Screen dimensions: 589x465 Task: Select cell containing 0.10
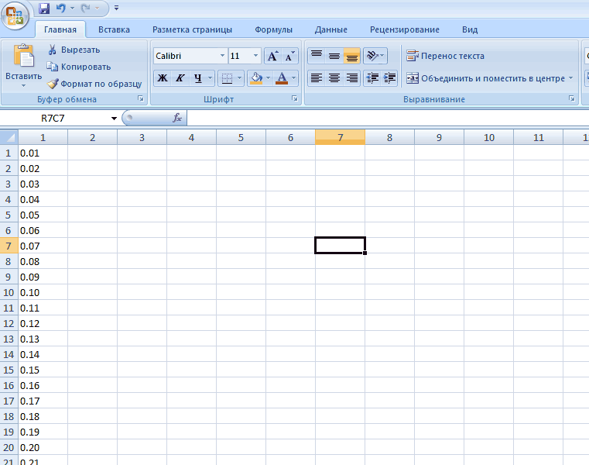[x=43, y=292]
